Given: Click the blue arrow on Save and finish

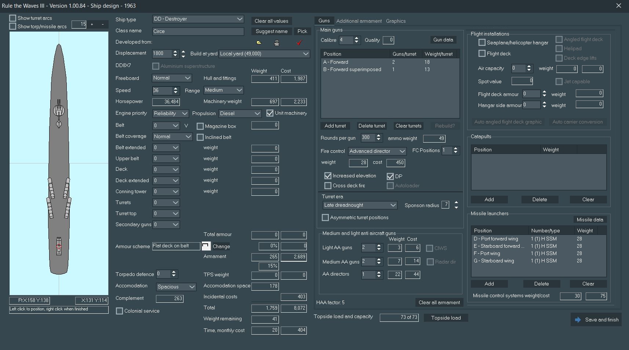Looking at the screenshot, I should (x=578, y=320).
